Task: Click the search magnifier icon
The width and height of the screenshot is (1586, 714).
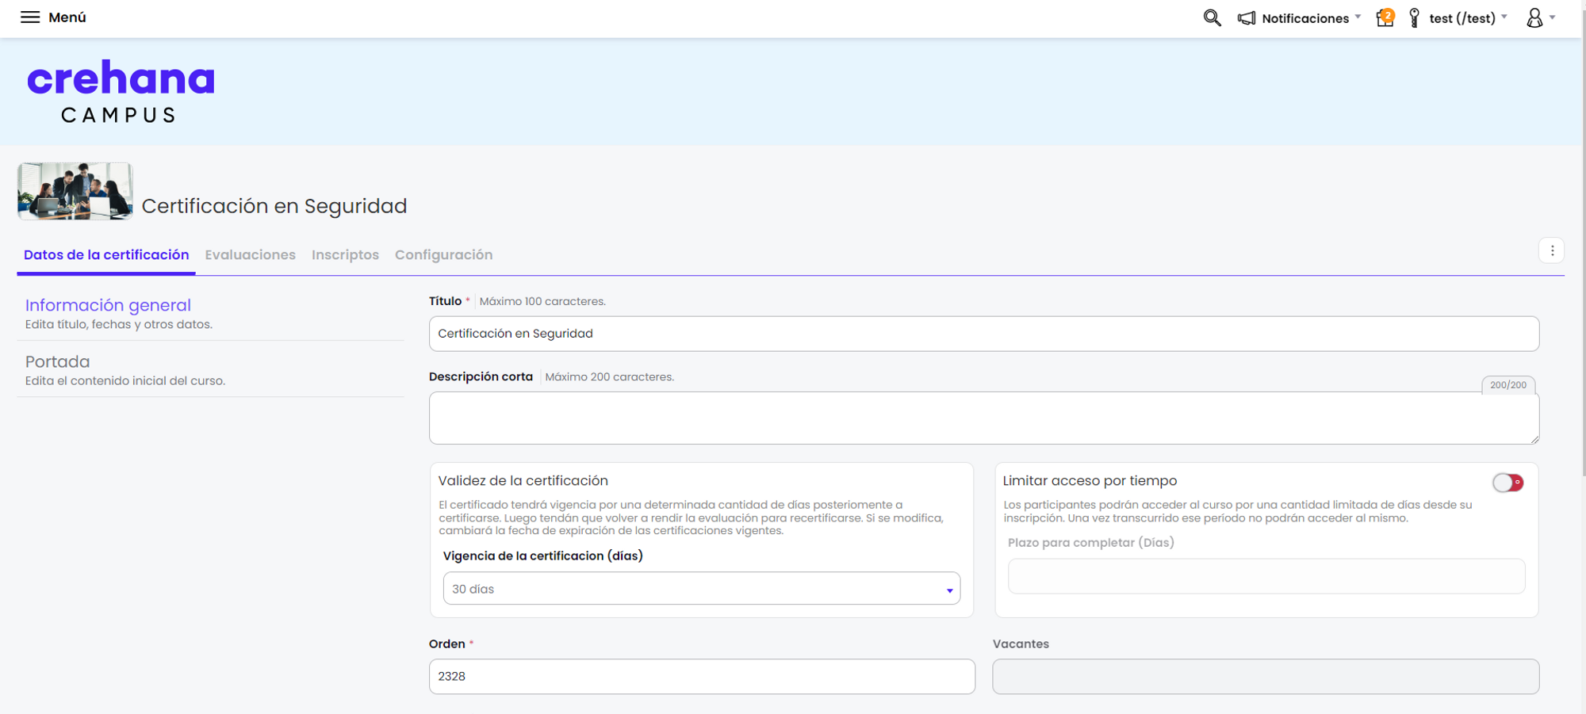Action: [1212, 17]
